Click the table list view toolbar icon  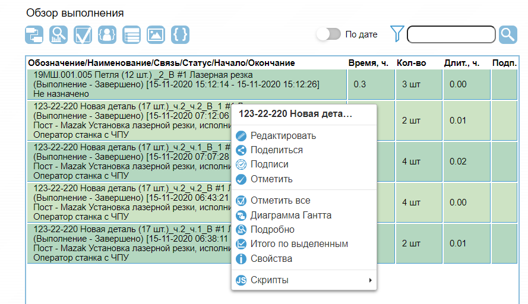coord(132,34)
